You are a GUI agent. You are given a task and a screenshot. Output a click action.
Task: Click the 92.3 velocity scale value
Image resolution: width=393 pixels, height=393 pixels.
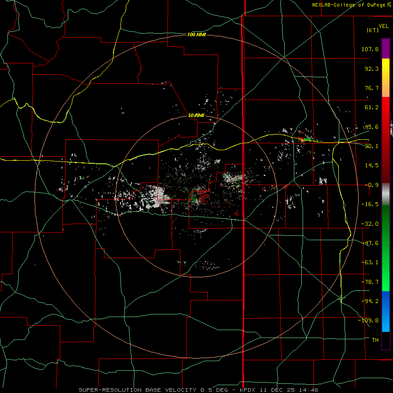[372, 69]
